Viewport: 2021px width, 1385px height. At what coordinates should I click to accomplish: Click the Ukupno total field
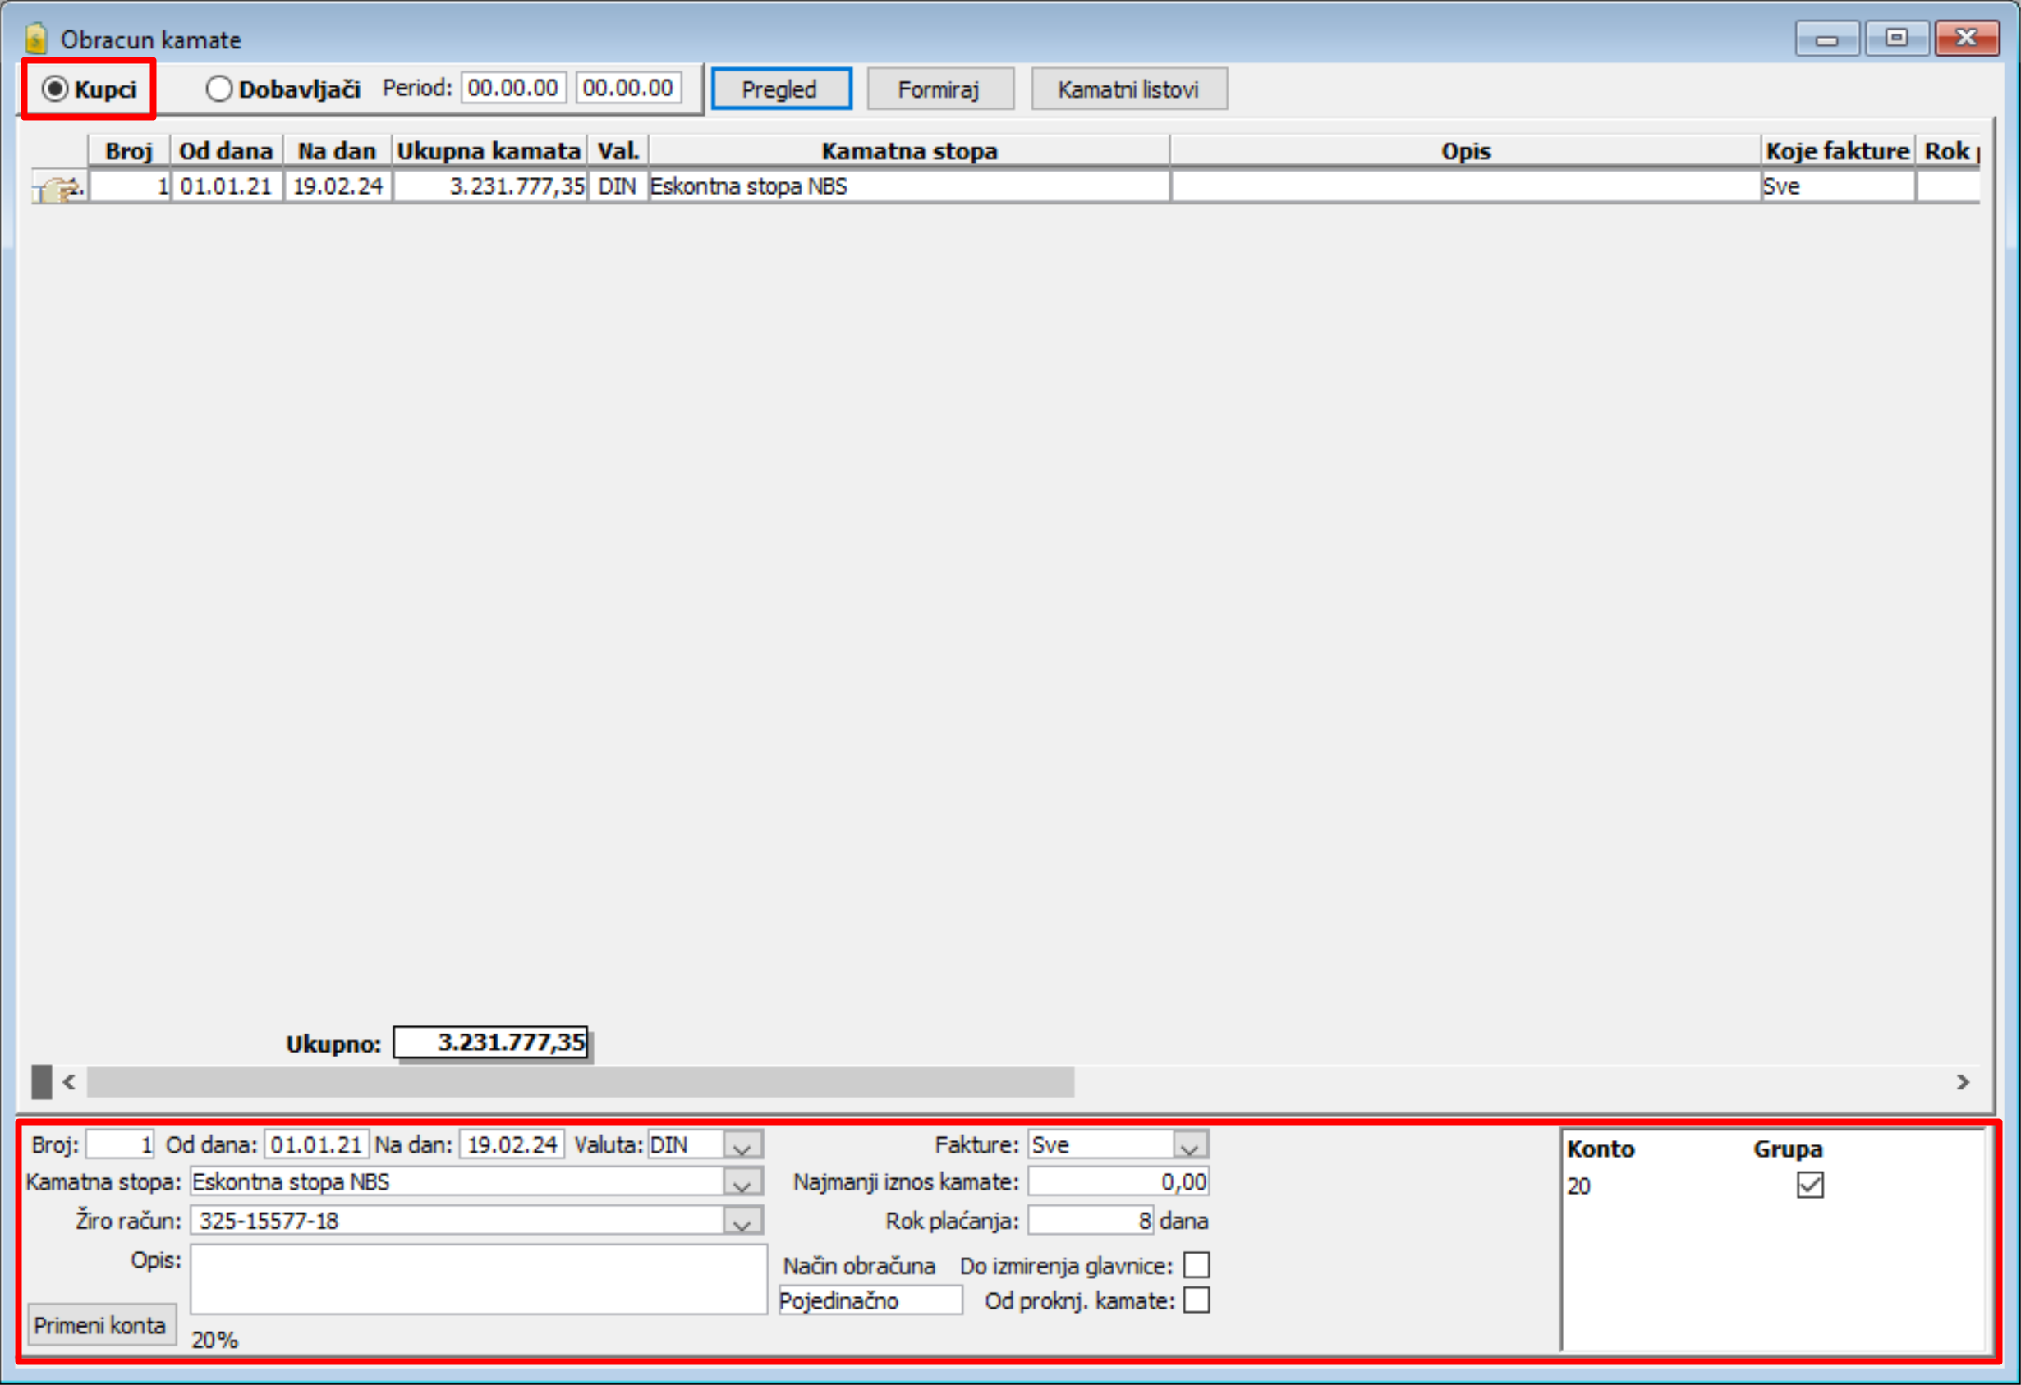coord(491,1043)
